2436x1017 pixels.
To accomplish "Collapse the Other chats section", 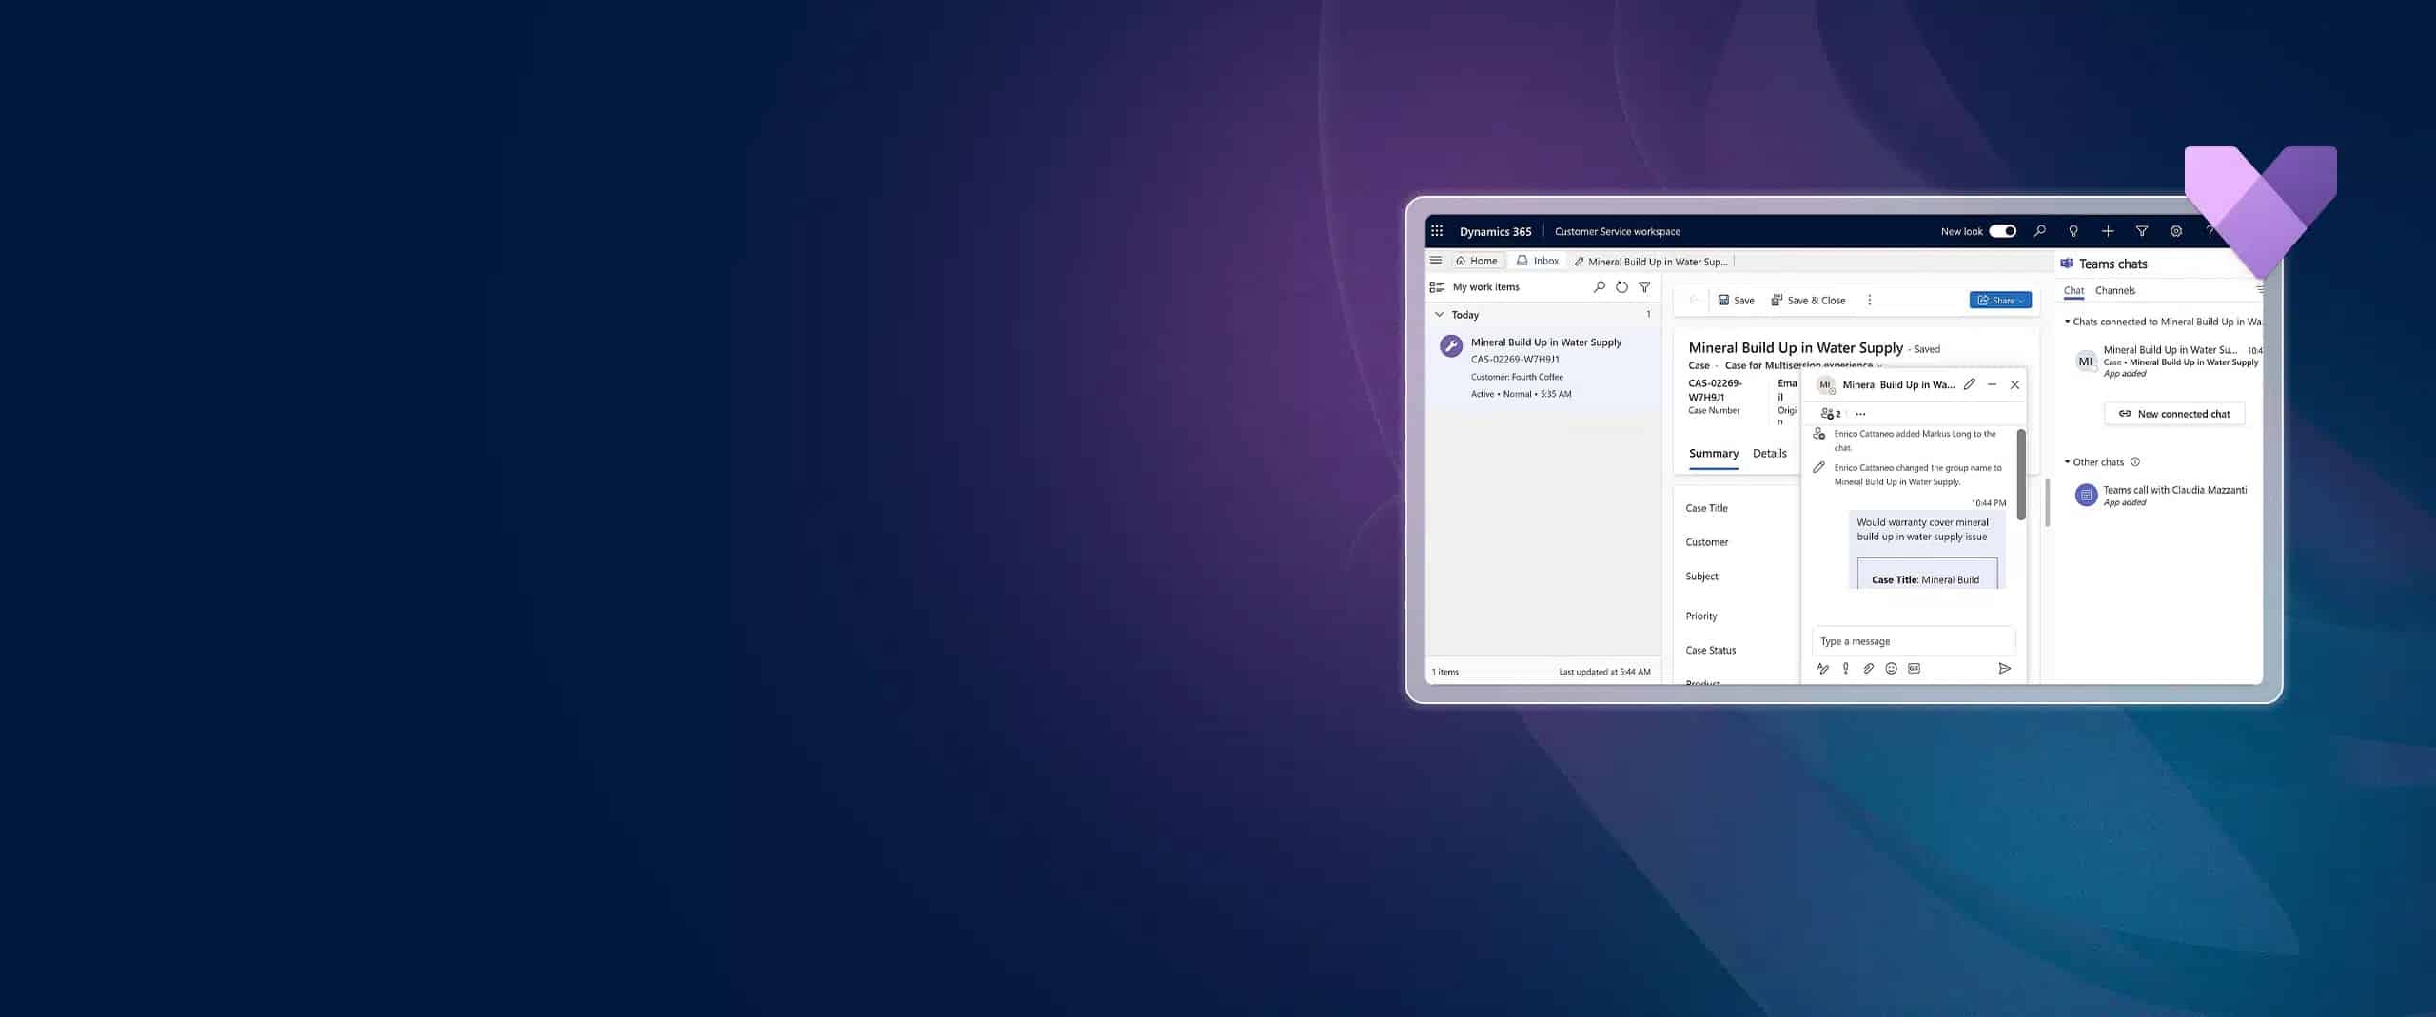I will point(2068,461).
